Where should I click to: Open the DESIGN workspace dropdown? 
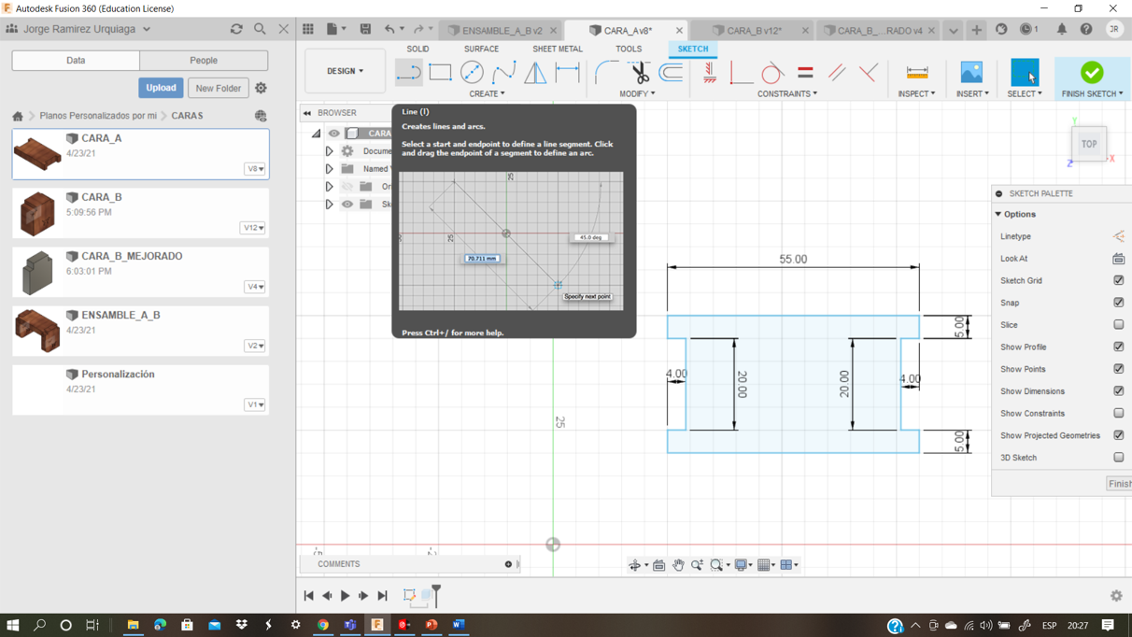[x=345, y=71]
